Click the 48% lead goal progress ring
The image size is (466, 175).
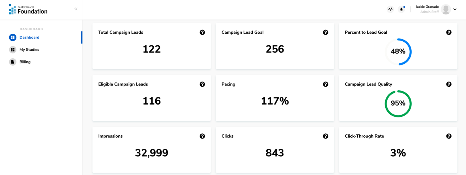(398, 52)
